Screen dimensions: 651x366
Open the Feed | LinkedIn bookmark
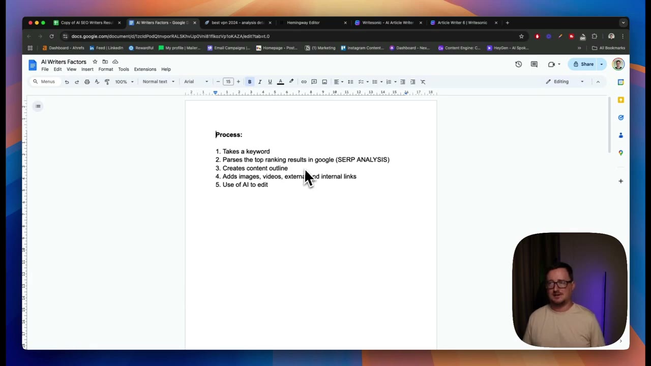106,48
